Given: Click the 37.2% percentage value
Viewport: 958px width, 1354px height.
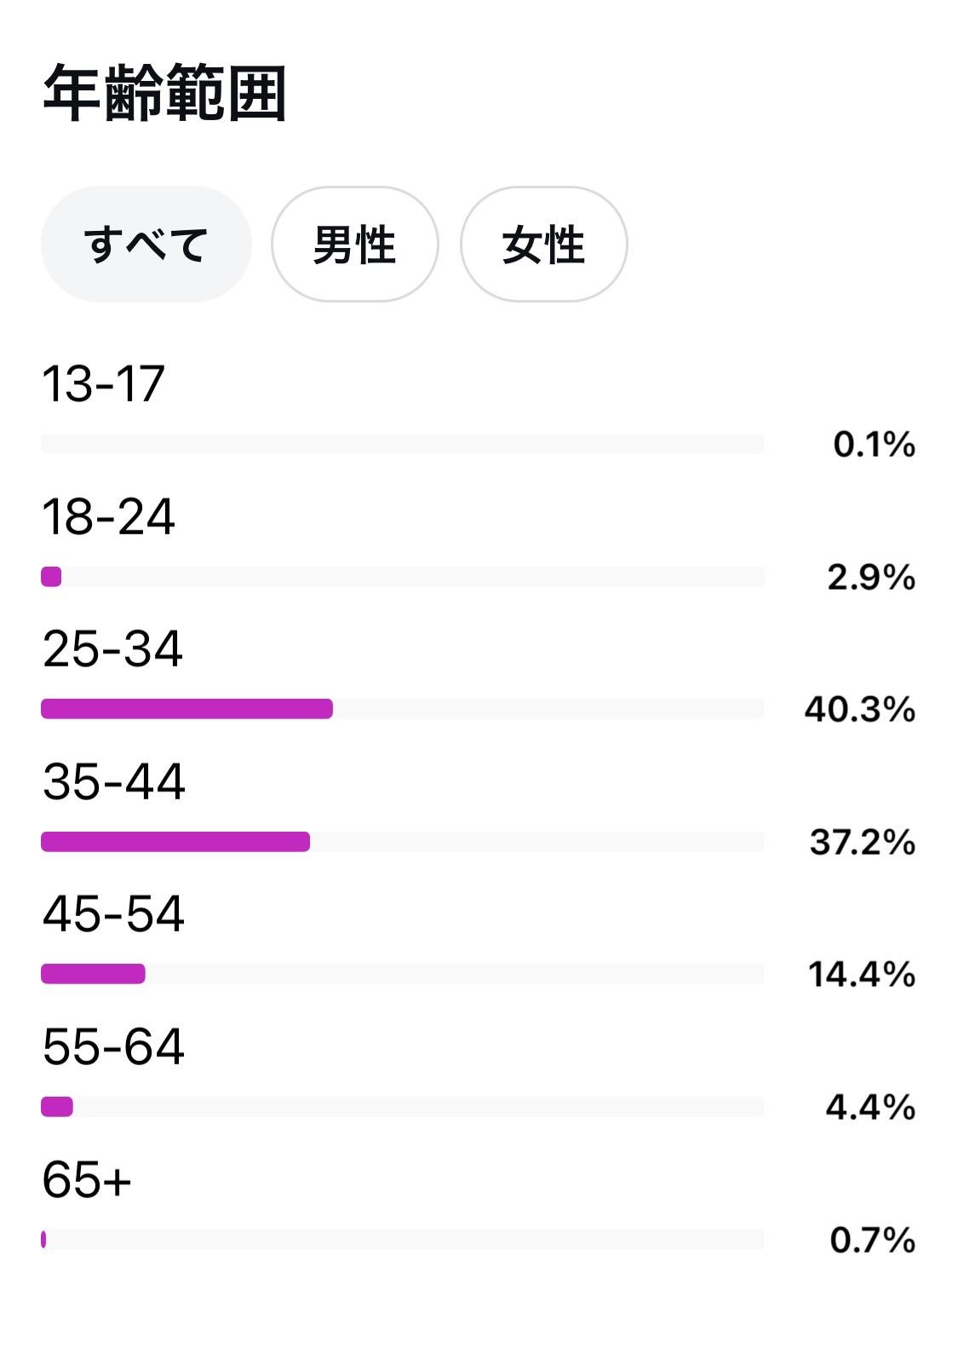Looking at the screenshot, I should coord(862,842).
